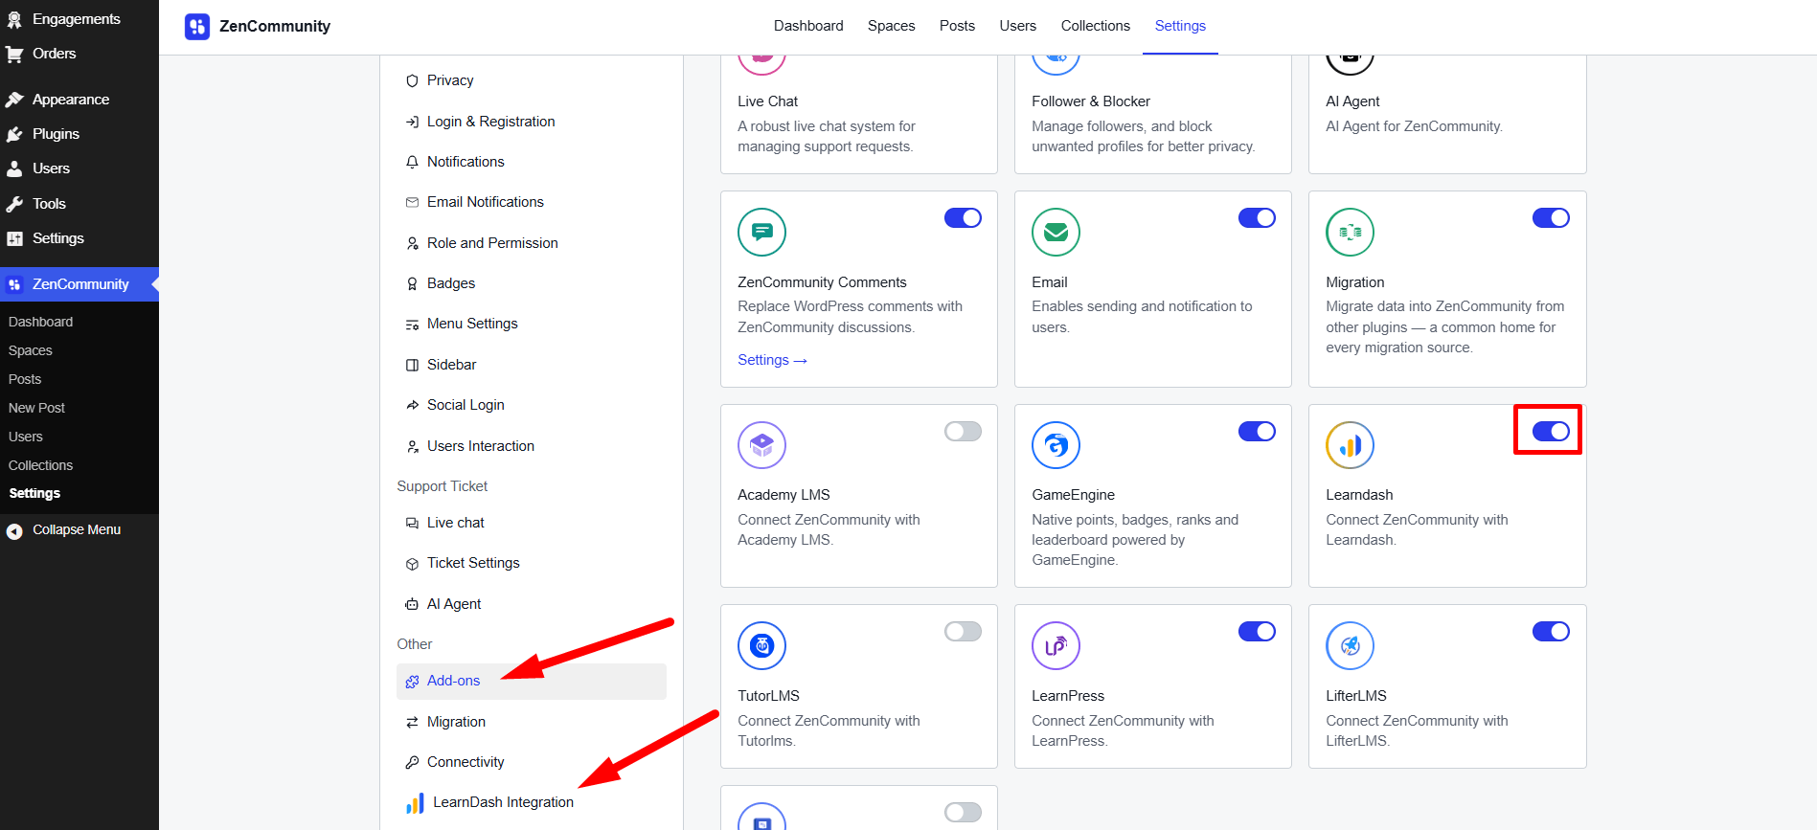Click the Learndash add-on icon
Screen dimensions: 1817x830
[1351, 445]
